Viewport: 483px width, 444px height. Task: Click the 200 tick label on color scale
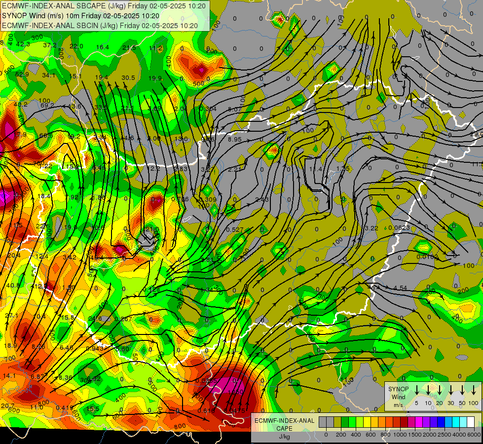pos(341,435)
